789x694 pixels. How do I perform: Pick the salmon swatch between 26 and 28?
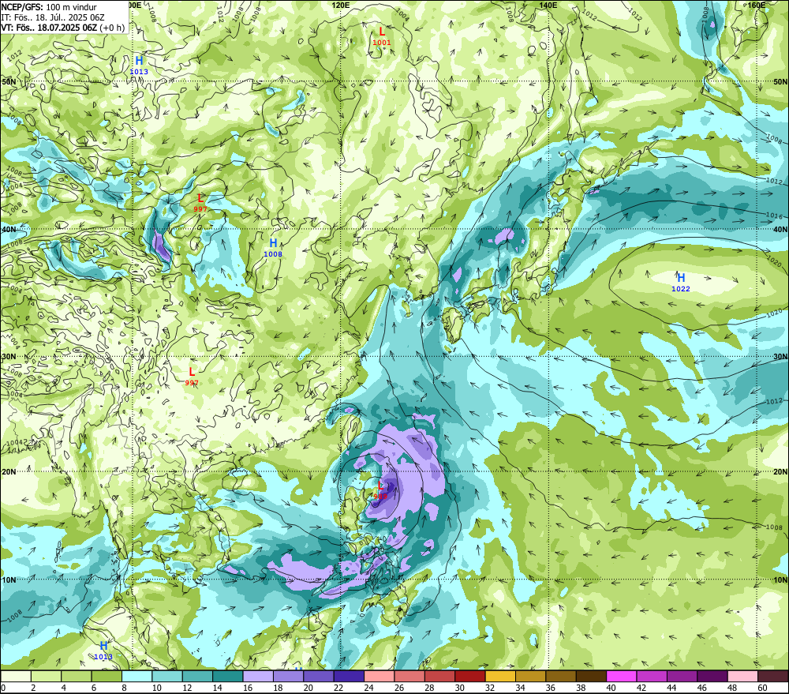[x=409, y=676]
